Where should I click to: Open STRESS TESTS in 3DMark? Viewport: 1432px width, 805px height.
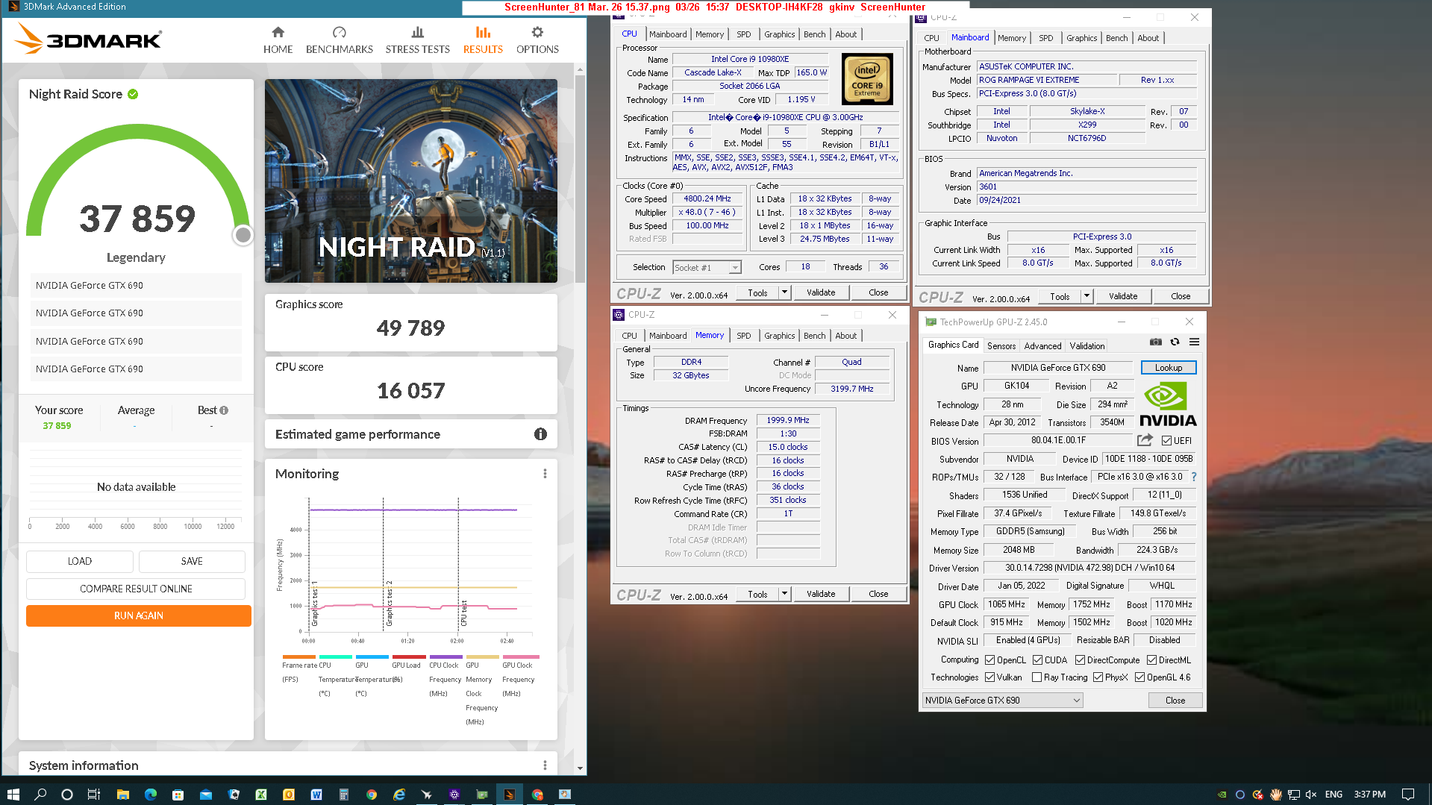(417, 40)
